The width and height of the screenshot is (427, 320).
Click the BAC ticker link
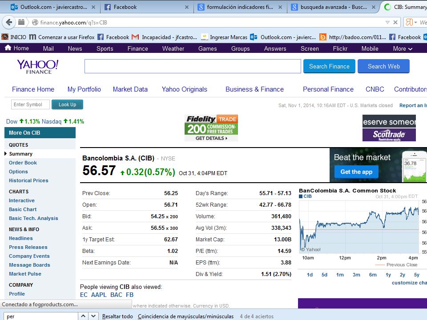(116, 295)
